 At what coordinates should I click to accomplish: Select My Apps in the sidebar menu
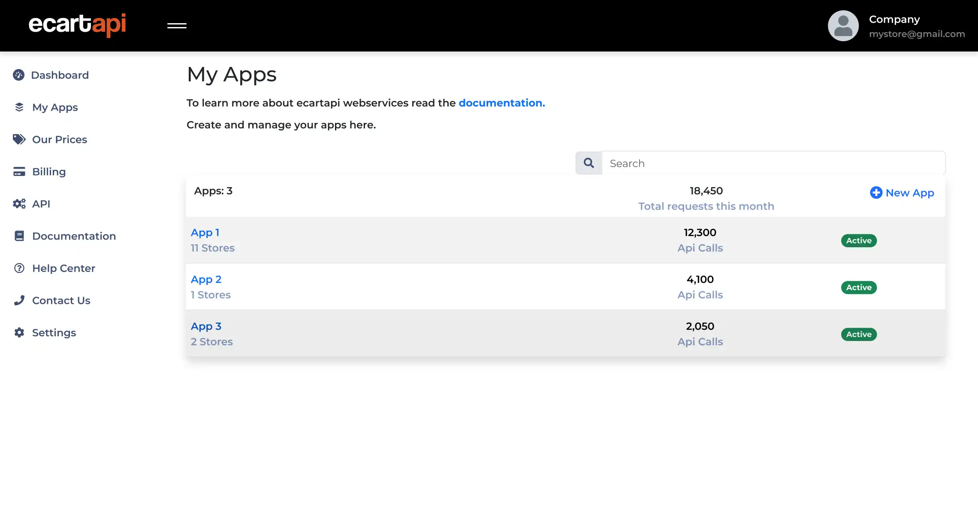point(54,107)
